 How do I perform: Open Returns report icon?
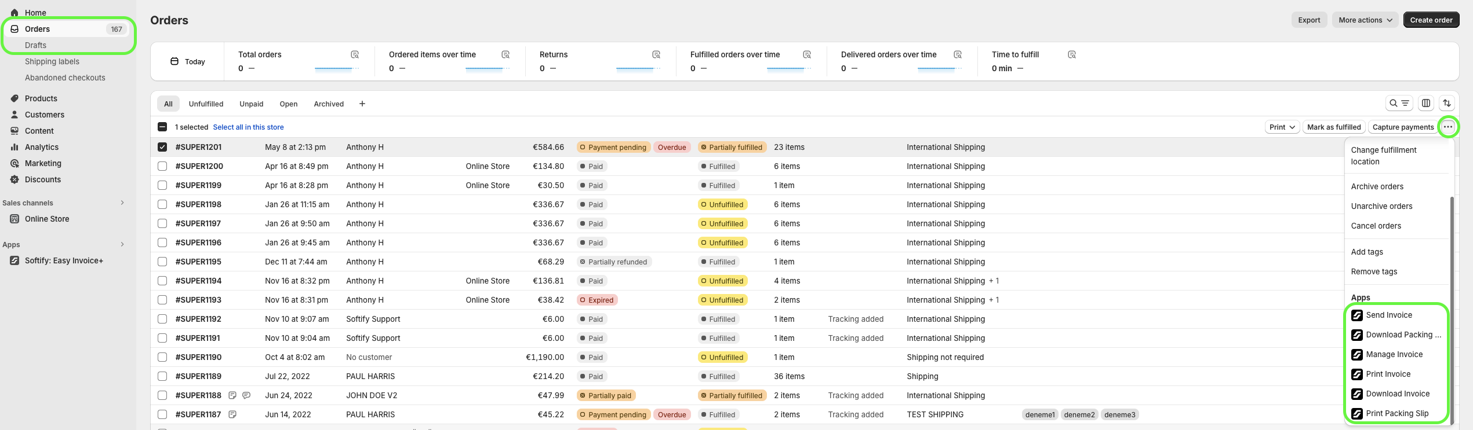tap(656, 55)
